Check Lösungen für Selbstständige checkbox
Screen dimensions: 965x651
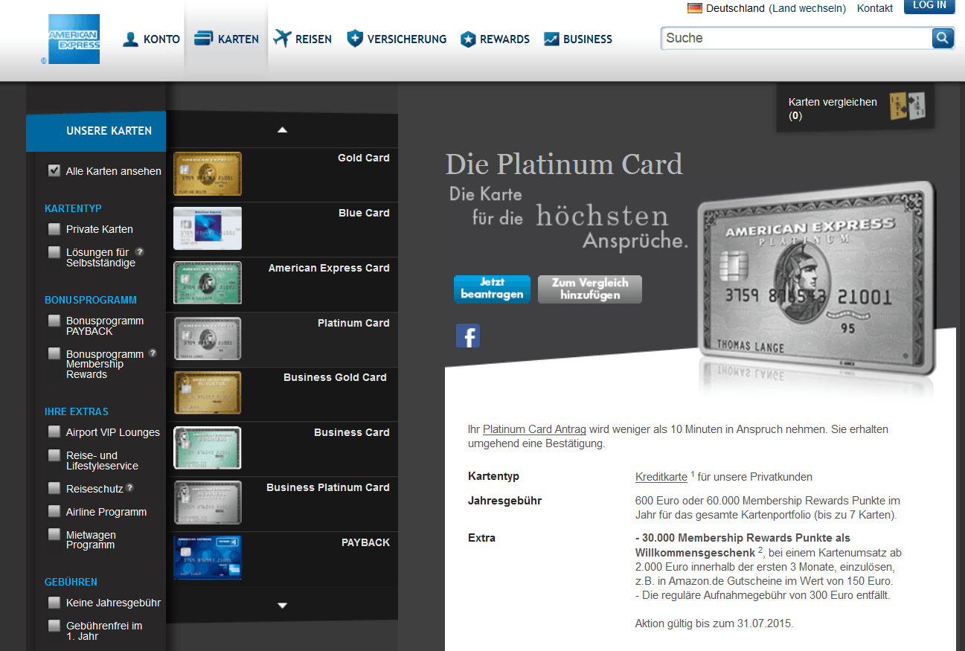(x=54, y=252)
